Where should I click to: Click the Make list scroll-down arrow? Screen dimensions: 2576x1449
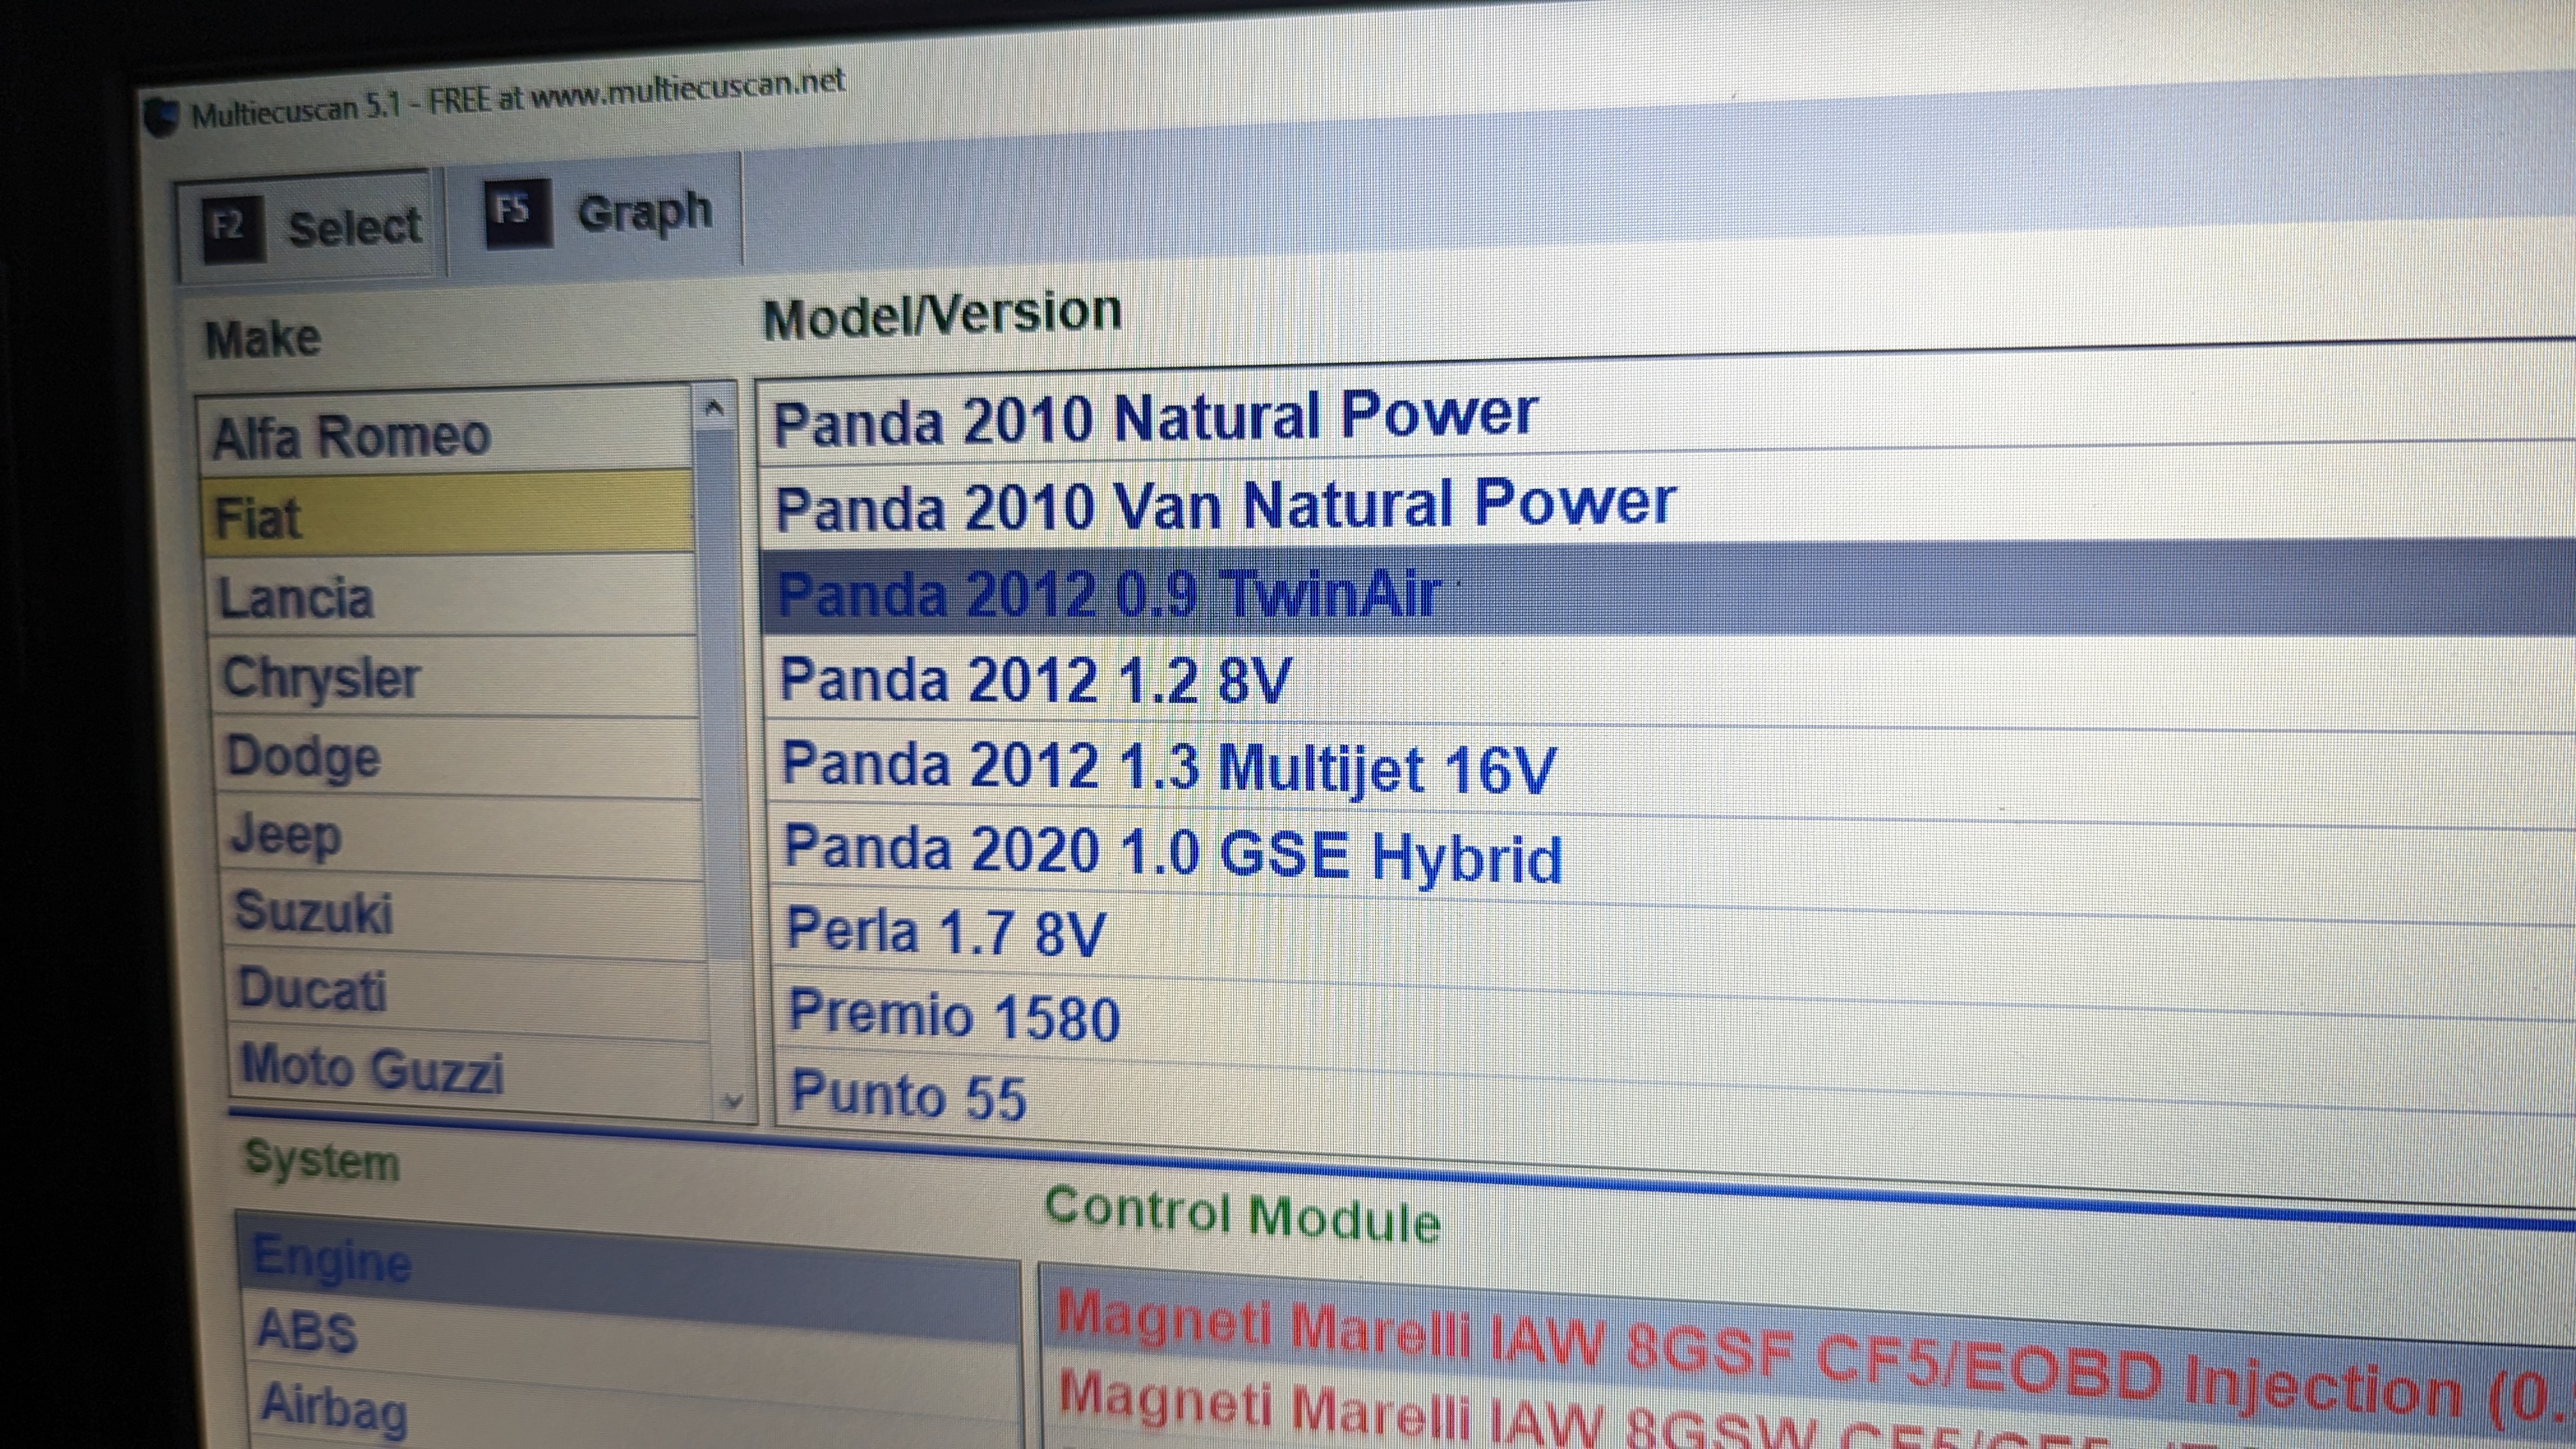coord(733,1101)
